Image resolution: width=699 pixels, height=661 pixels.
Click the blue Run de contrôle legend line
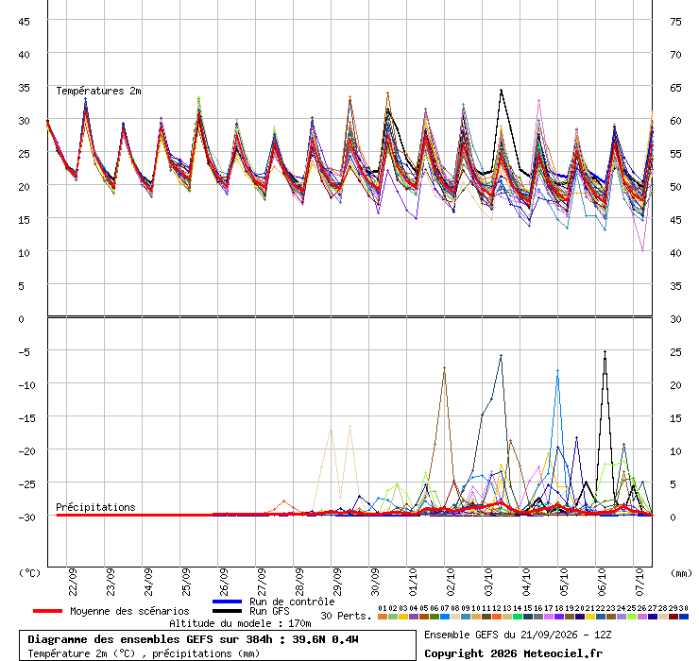227,602
